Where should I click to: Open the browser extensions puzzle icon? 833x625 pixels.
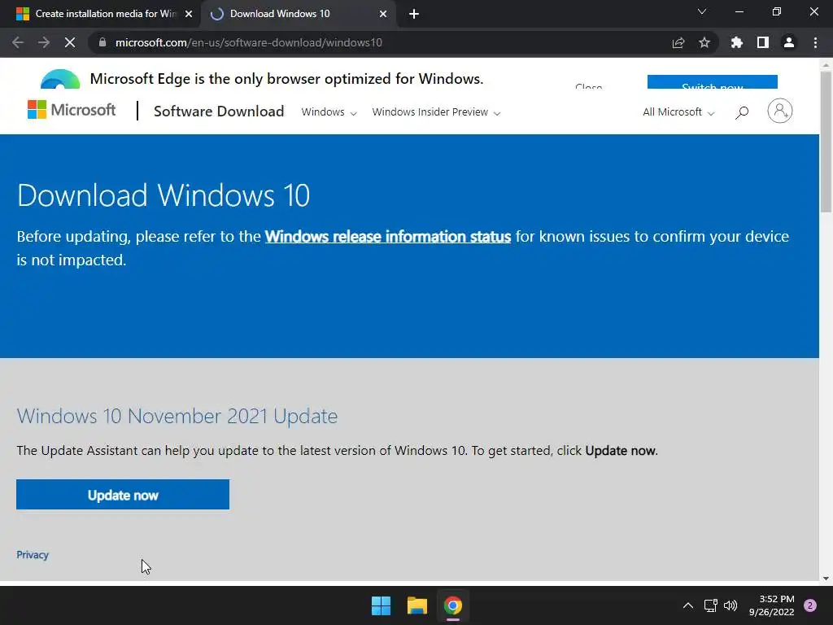point(736,42)
